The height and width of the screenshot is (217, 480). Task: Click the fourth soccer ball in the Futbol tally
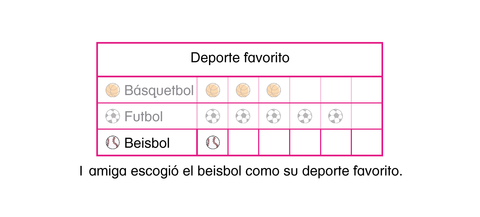click(305, 116)
